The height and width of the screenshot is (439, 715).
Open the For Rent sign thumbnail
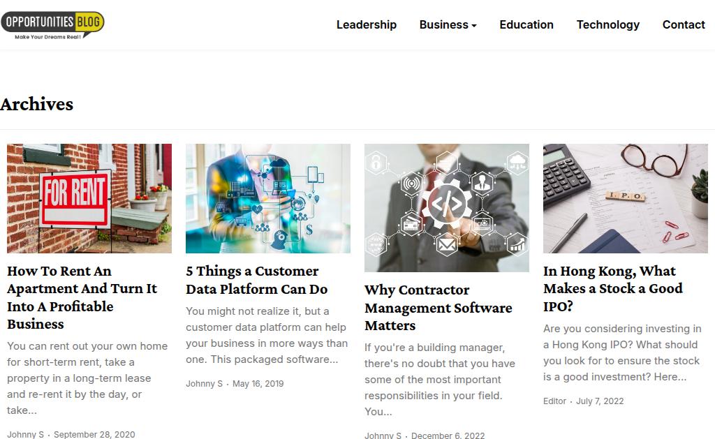tap(89, 198)
